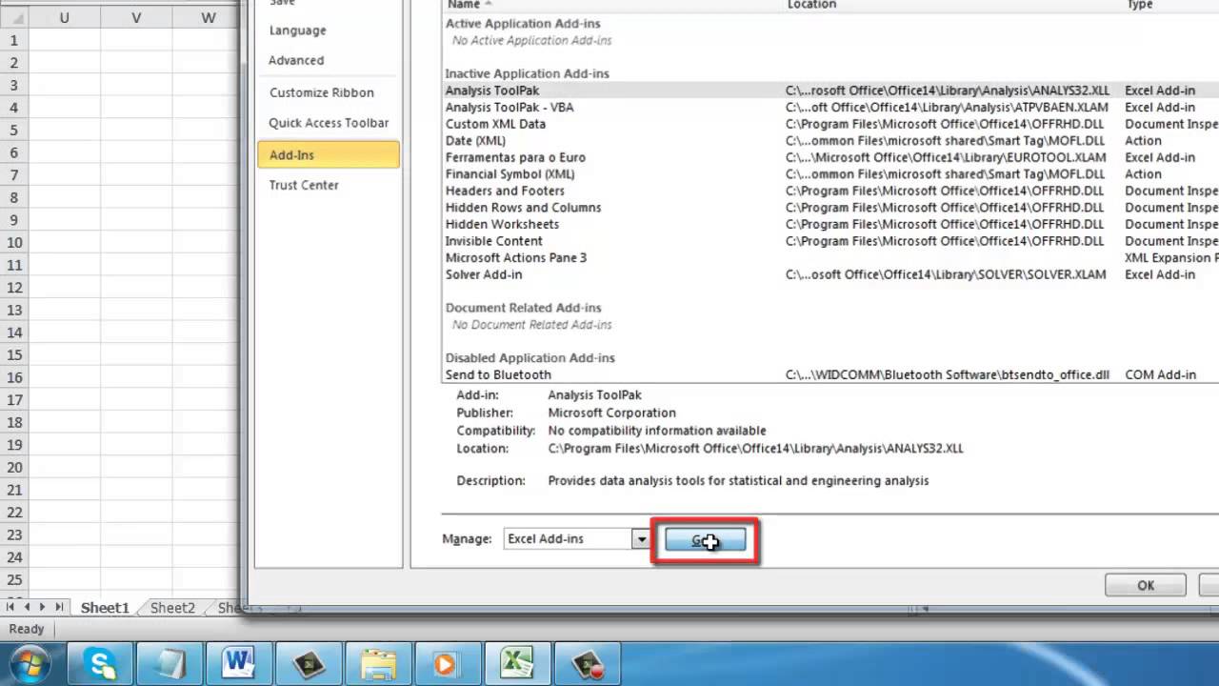The height and width of the screenshot is (686, 1219).
Task: Jump to last sheet with navigation arrow
Action: click(x=59, y=607)
